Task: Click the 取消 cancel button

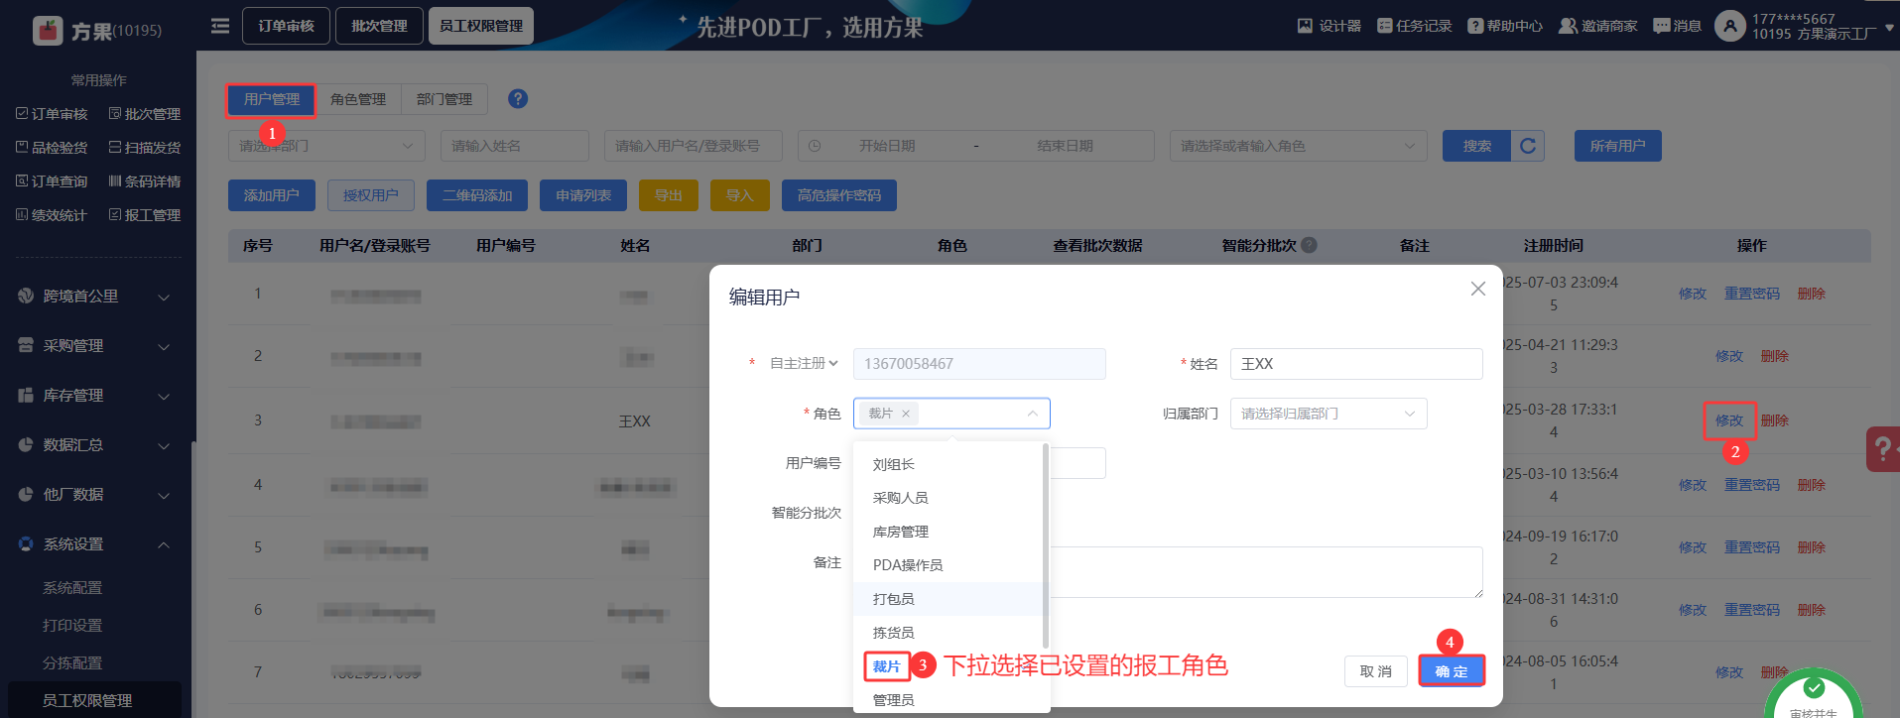Action: click(1375, 671)
